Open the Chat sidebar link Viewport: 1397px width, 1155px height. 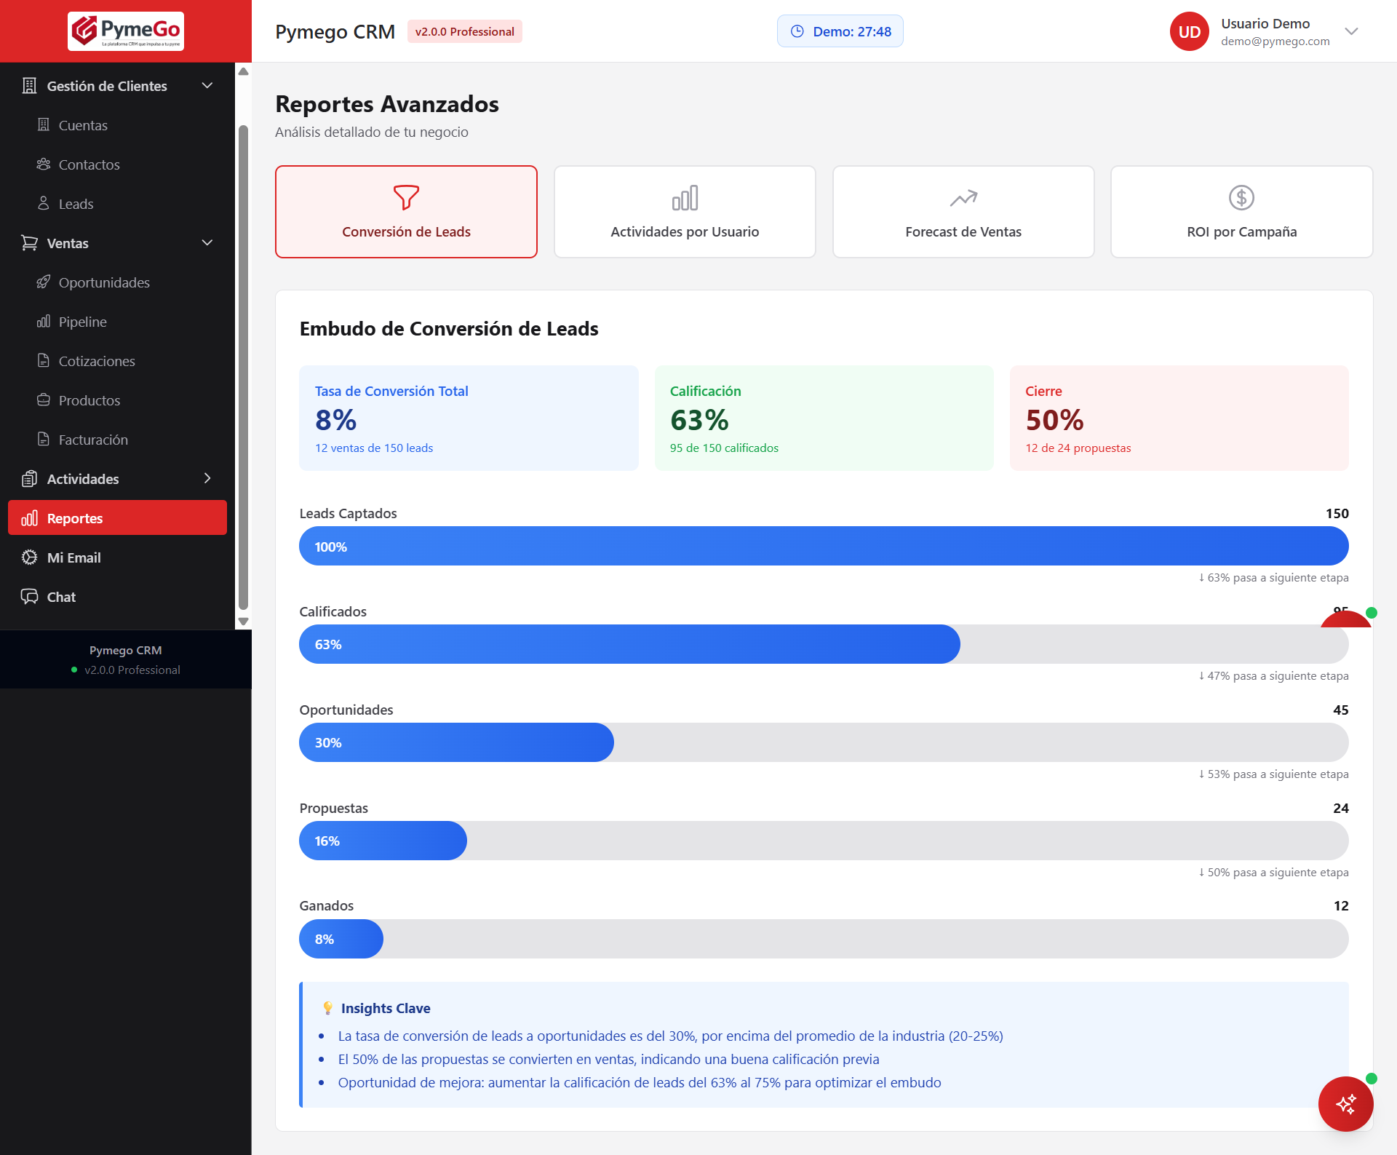click(x=61, y=597)
